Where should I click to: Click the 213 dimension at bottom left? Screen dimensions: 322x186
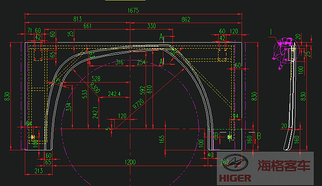click(x=39, y=171)
